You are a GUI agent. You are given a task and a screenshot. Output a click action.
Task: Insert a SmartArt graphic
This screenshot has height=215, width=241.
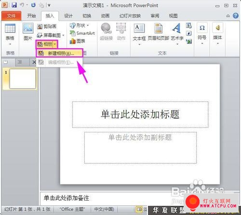pyautogui.click(x=82, y=33)
